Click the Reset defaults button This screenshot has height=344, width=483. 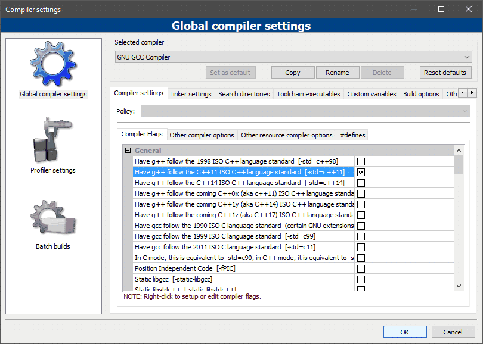pos(444,73)
